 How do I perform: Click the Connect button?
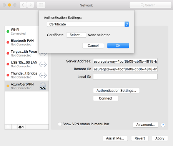pos(106,98)
